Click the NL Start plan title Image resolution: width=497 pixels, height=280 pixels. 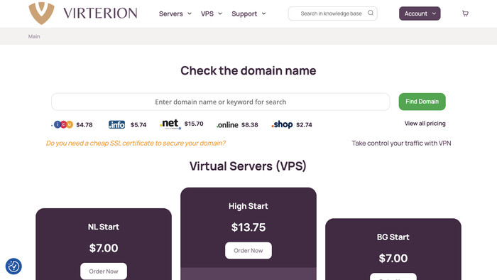tap(104, 227)
